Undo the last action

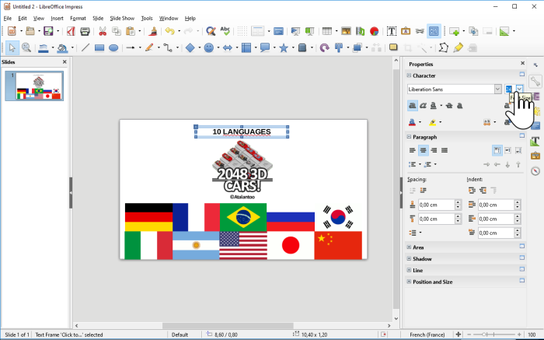[169, 31]
